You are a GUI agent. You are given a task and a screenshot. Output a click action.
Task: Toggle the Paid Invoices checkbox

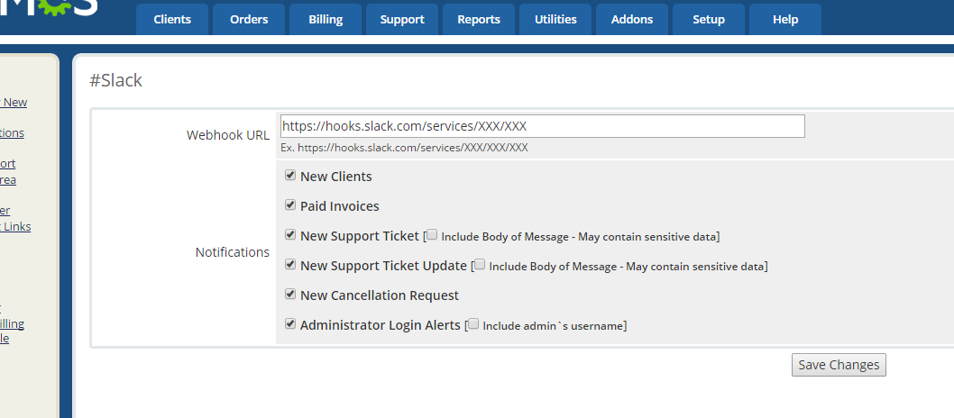pyautogui.click(x=290, y=205)
